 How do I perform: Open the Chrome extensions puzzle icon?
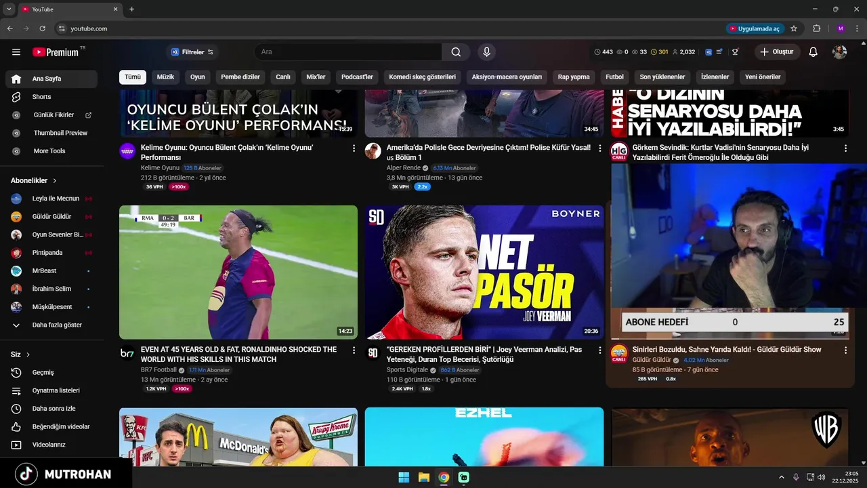click(x=816, y=28)
